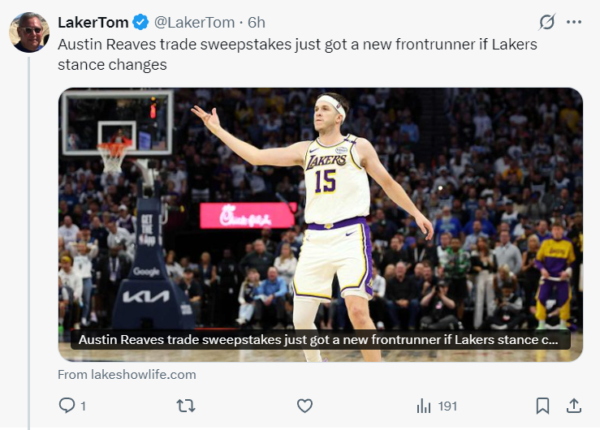The height and width of the screenshot is (430, 600).
Task: Open the Share upload-arrow menu
Action: coord(573,405)
